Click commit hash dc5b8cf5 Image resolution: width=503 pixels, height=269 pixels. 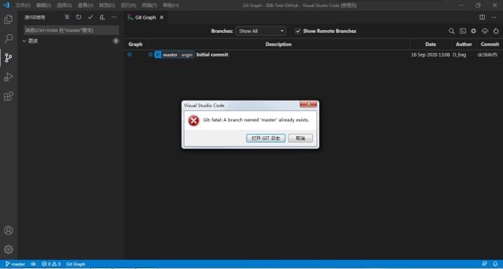pyautogui.click(x=488, y=55)
